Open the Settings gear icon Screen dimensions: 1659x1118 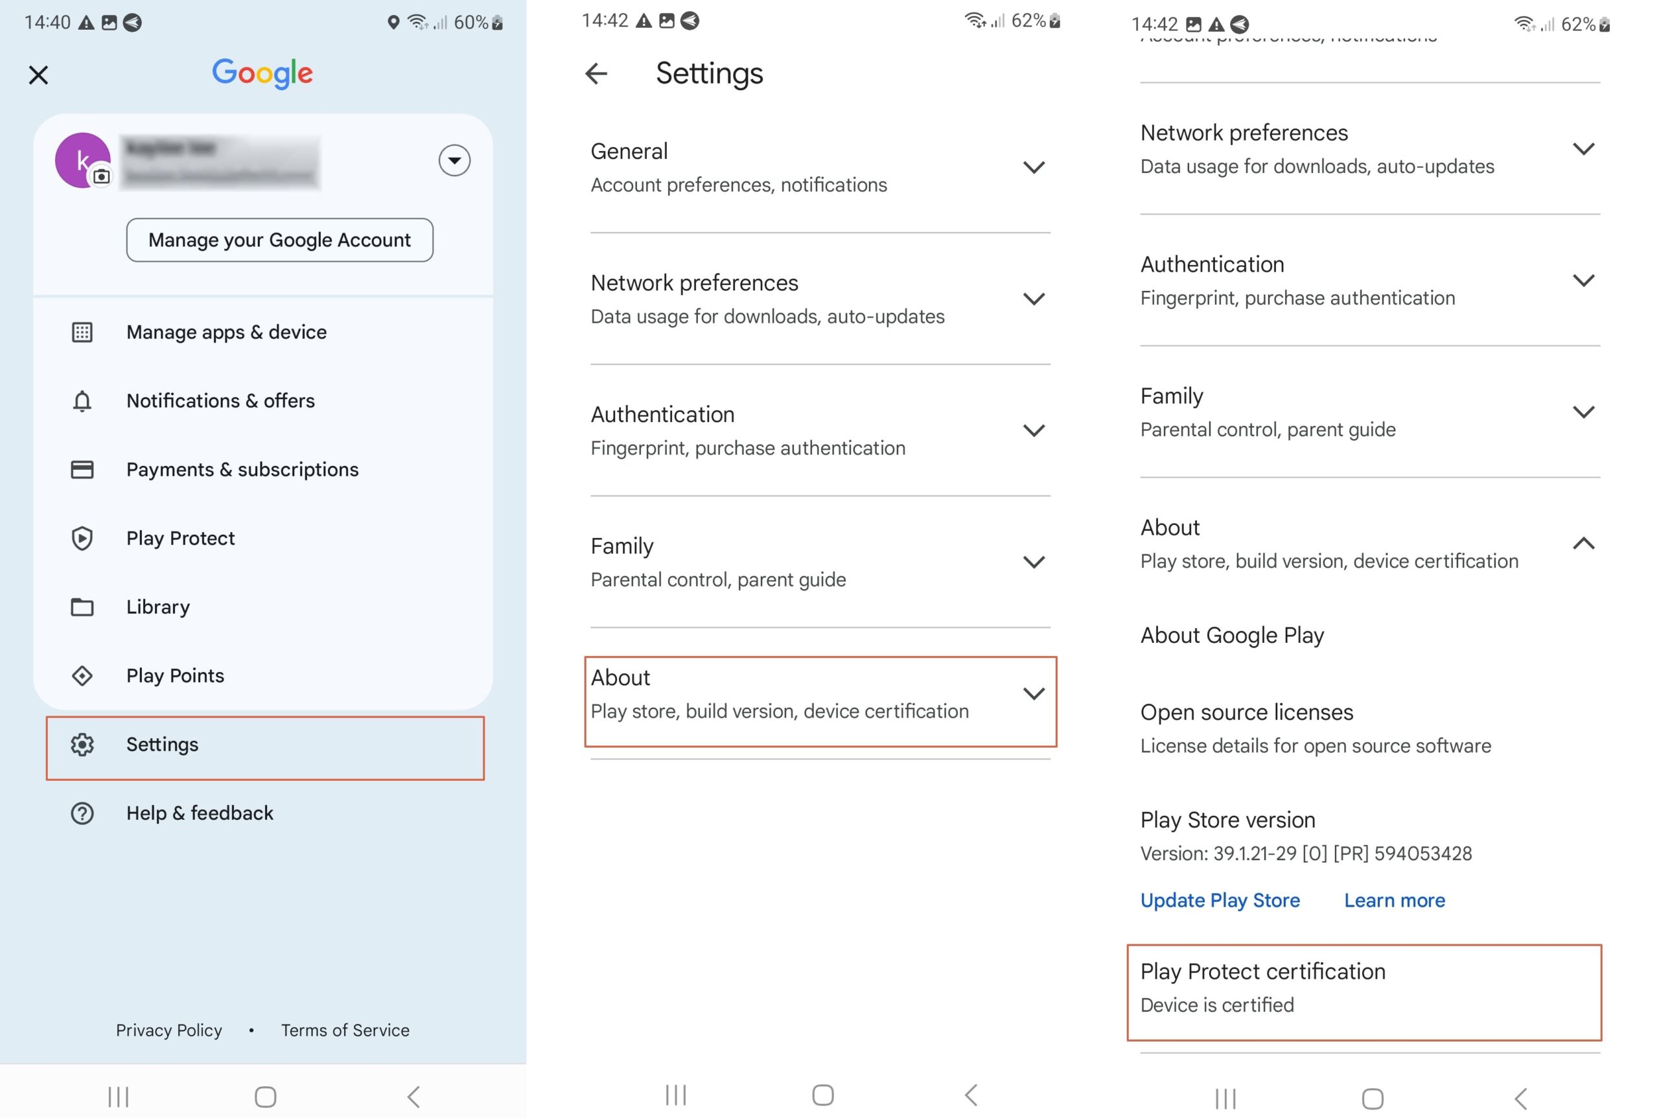click(82, 743)
